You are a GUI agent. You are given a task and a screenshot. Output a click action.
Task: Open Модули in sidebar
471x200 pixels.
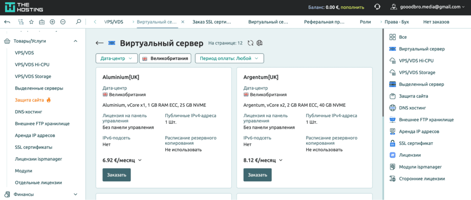(24, 170)
